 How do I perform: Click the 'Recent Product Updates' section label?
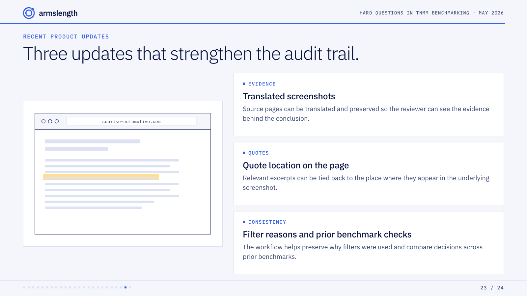(x=66, y=37)
